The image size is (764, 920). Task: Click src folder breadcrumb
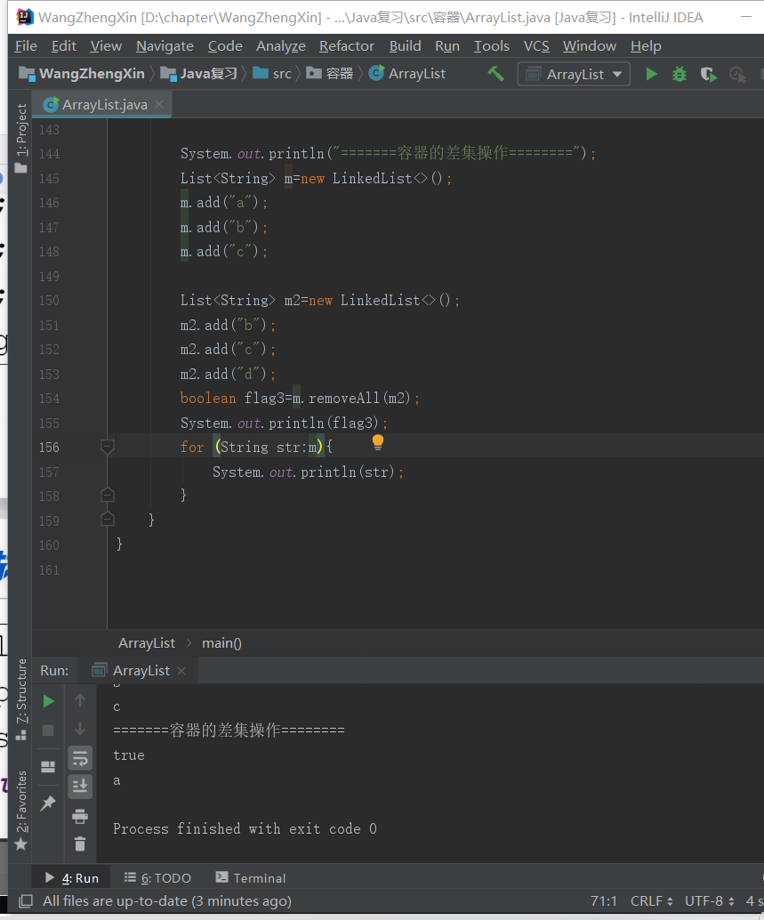tap(272, 74)
